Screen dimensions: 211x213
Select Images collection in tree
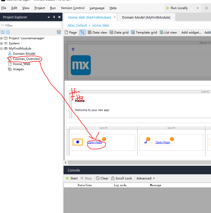[18, 69]
